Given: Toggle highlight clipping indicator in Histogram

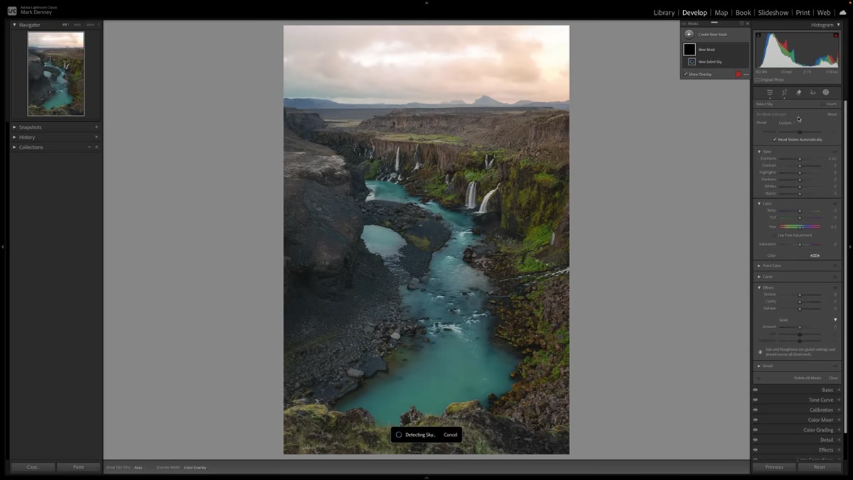Looking at the screenshot, I should (837, 35).
